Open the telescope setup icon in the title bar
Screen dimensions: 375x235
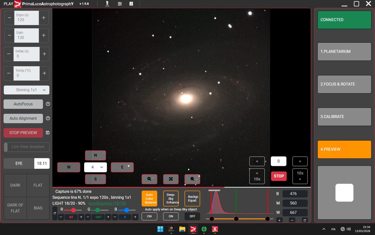(107, 4)
